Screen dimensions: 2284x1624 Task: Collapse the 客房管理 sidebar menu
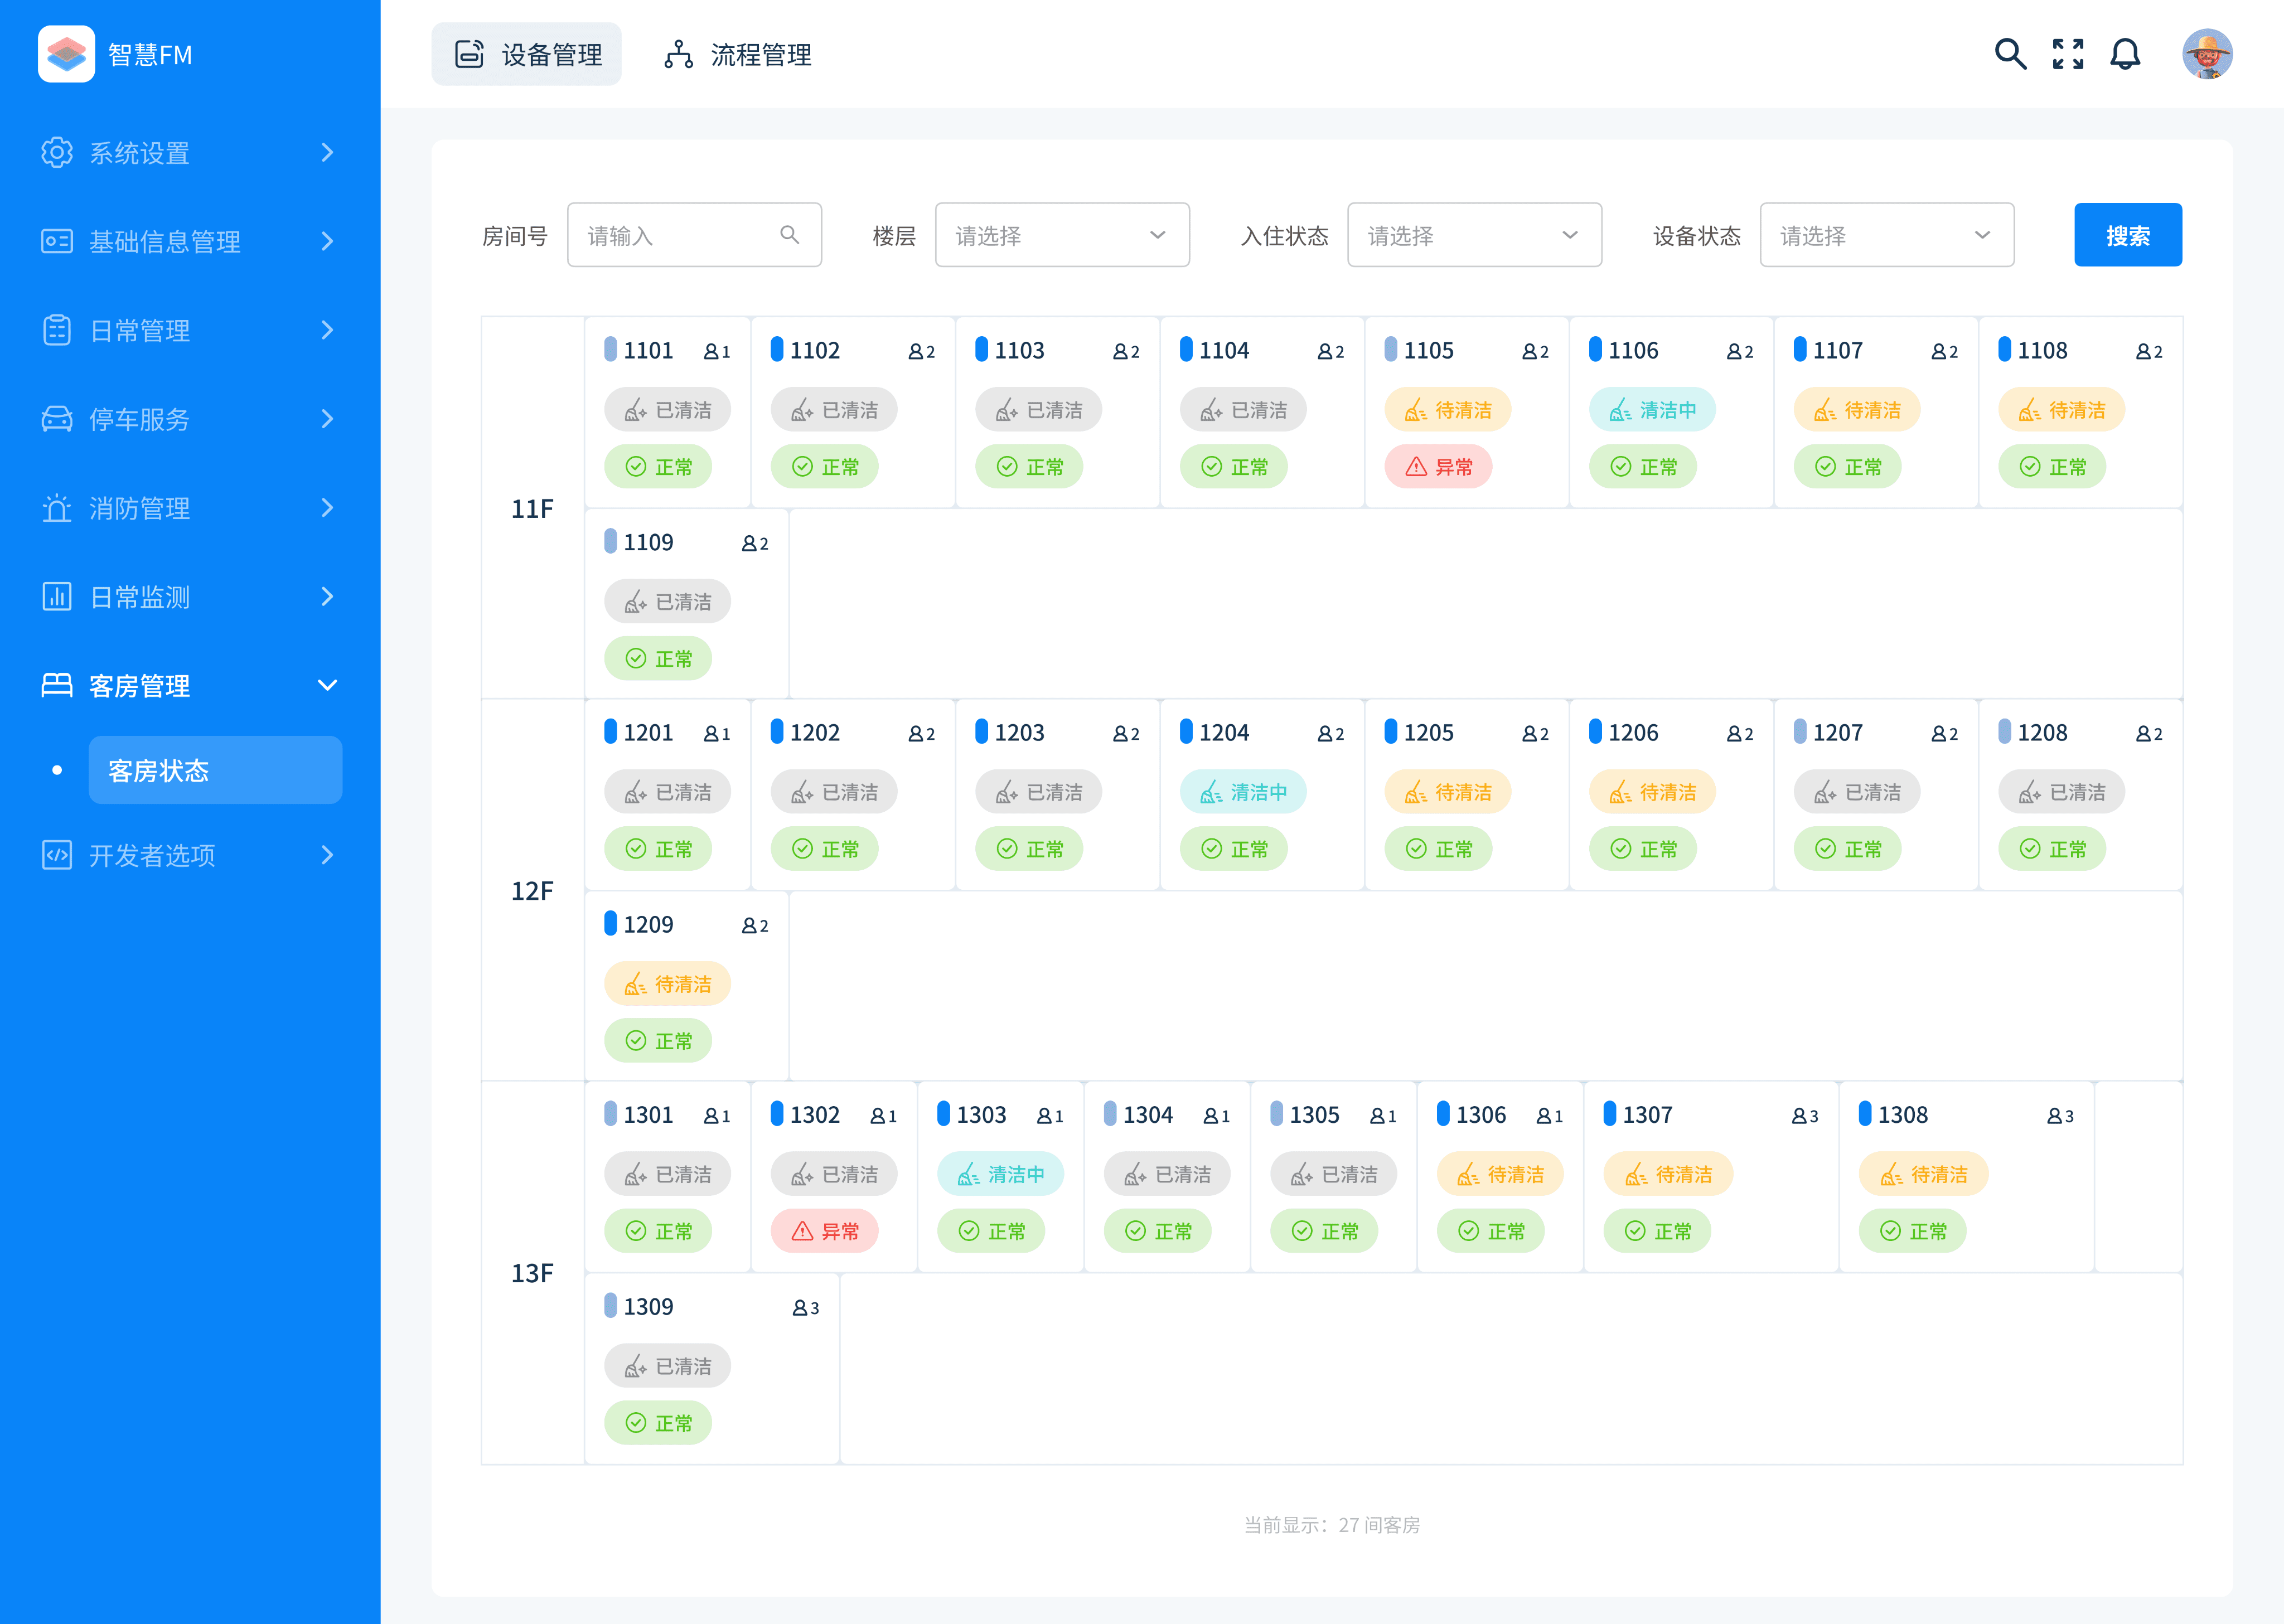point(190,686)
